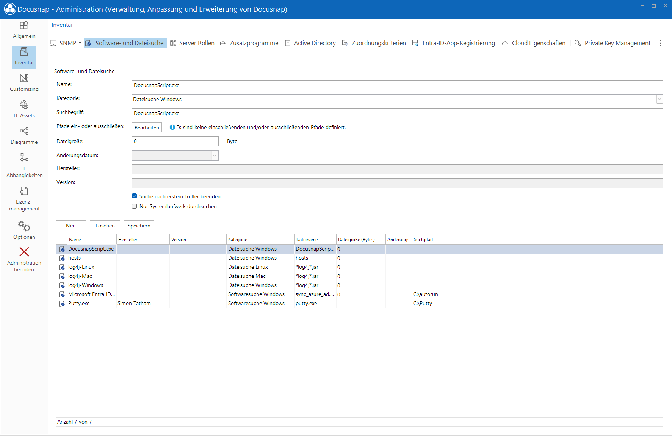Open Cloud Eigenschaften tab
The width and height of the screenshot is (672, 436).
[x=534, y=43]
